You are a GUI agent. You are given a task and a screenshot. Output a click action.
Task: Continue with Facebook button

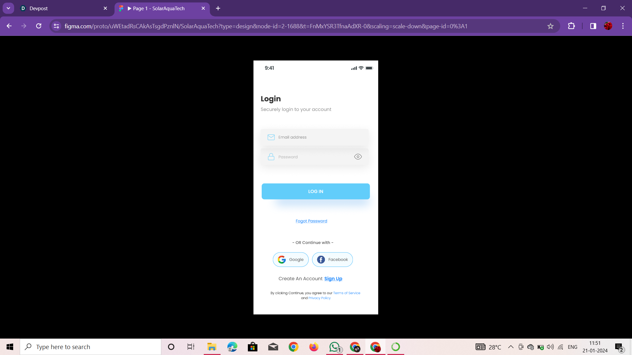coord(332,259)
